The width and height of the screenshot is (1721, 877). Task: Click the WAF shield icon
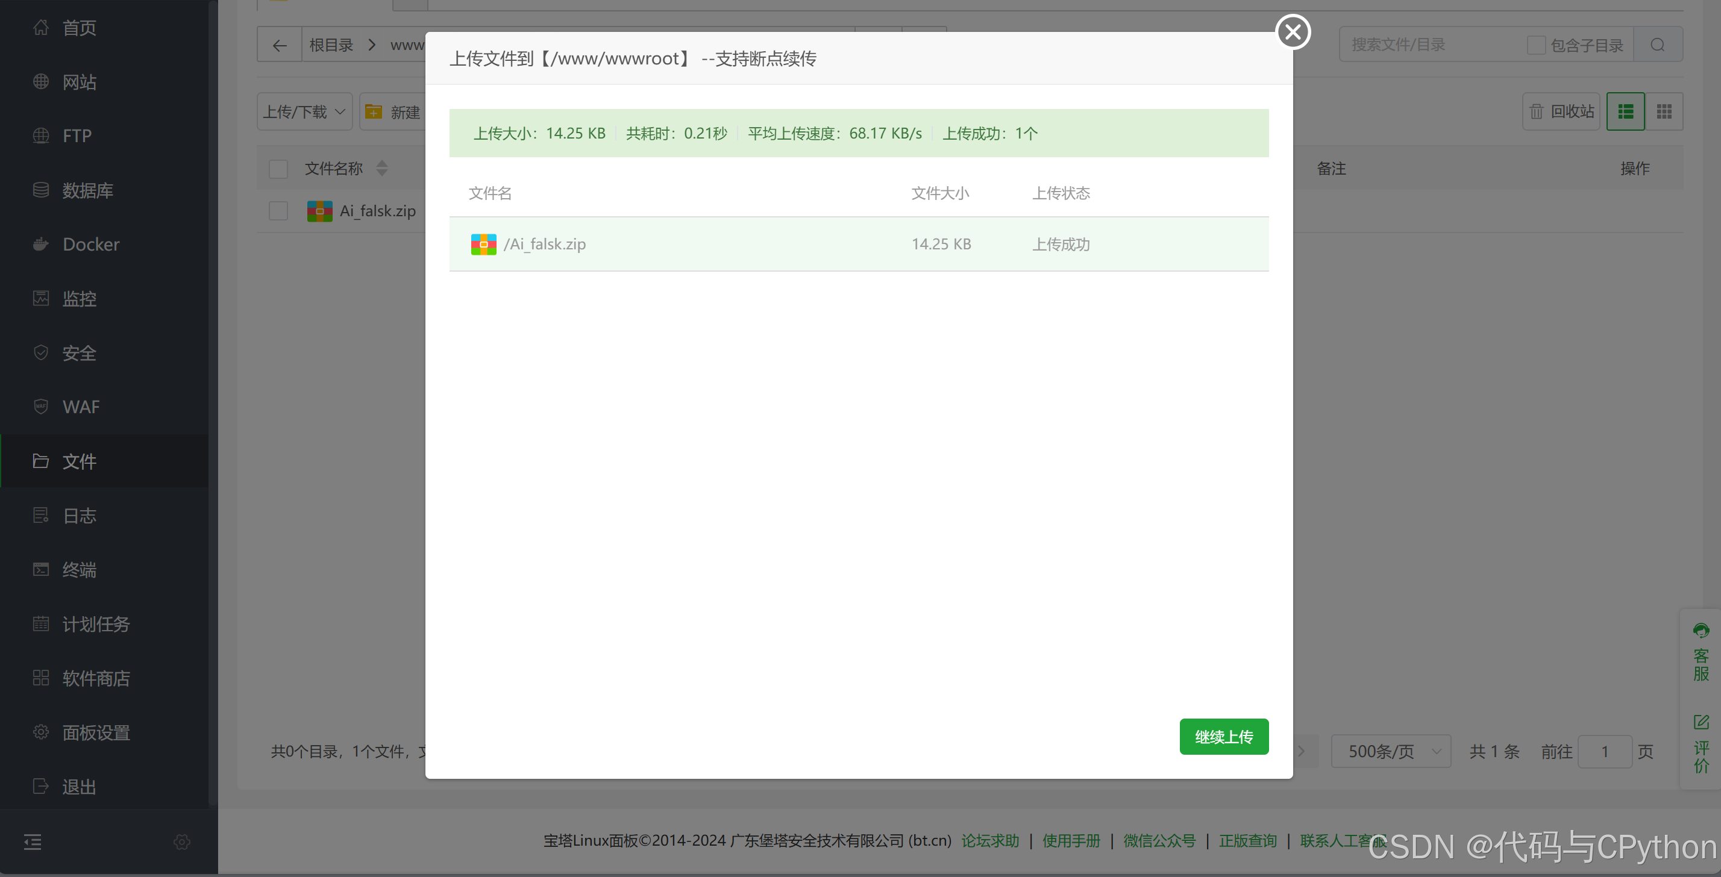click(x=41, y=406)
